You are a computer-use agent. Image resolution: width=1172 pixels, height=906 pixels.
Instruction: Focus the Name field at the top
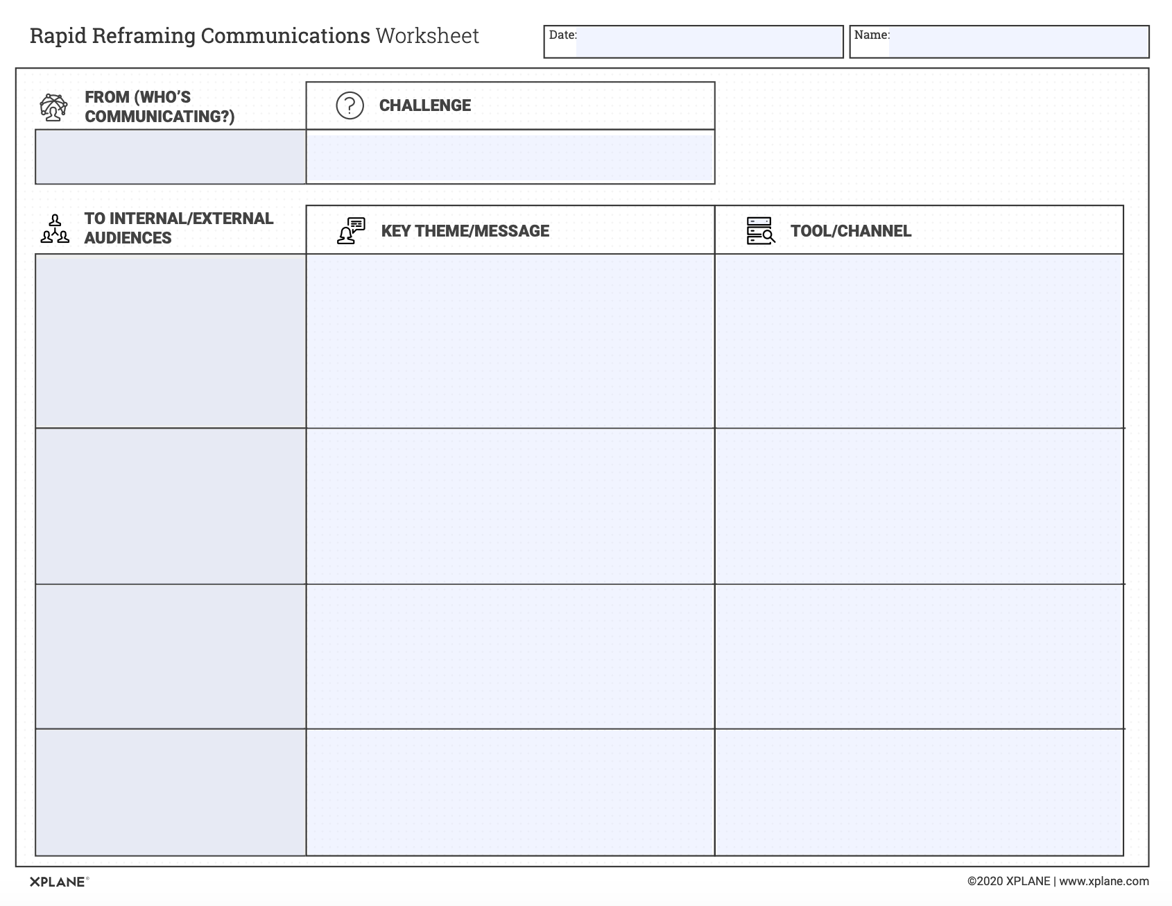click(1017, 42)
